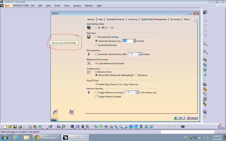Click the Zoom Out magnifier icon

[121, 127]
